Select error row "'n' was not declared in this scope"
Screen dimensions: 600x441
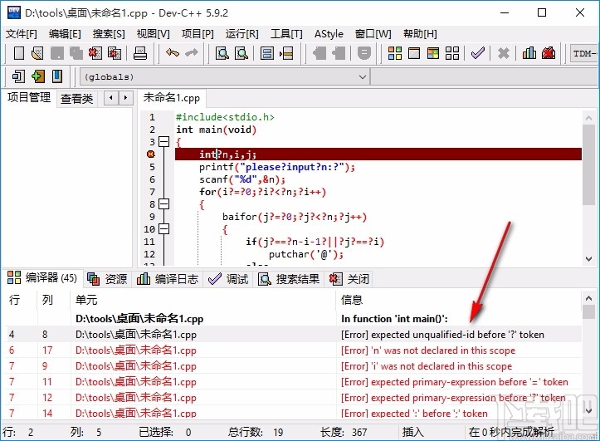[x=293, y=350]
